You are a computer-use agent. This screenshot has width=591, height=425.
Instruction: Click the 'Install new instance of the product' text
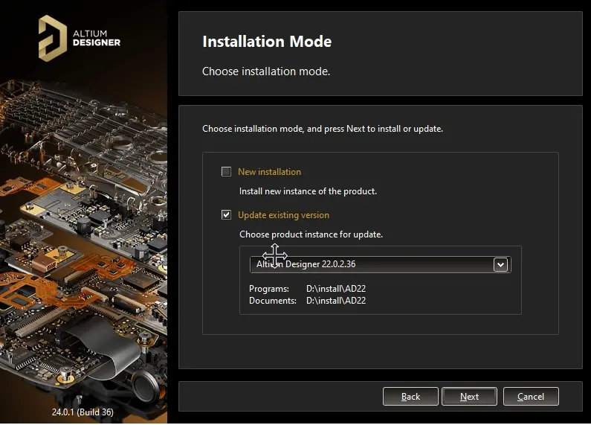[308, 191]
